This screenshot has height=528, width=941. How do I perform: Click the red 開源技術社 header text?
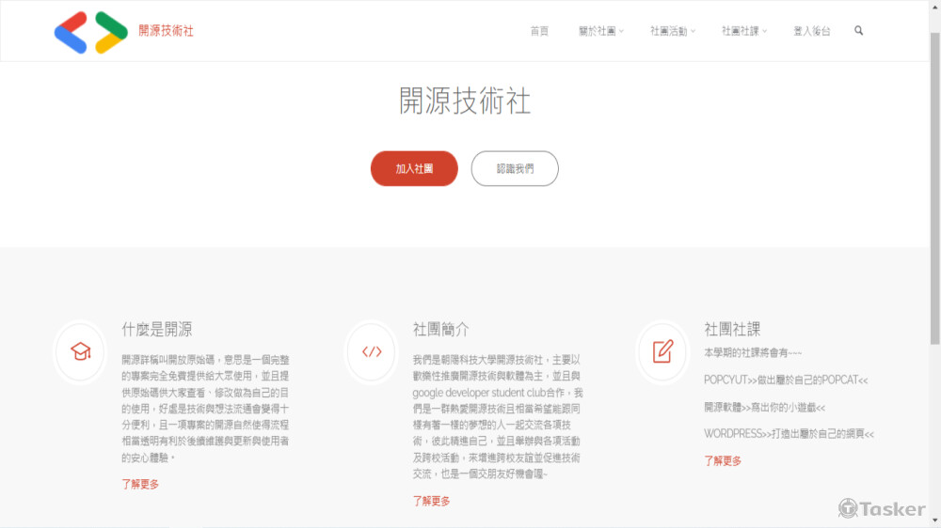166,31
